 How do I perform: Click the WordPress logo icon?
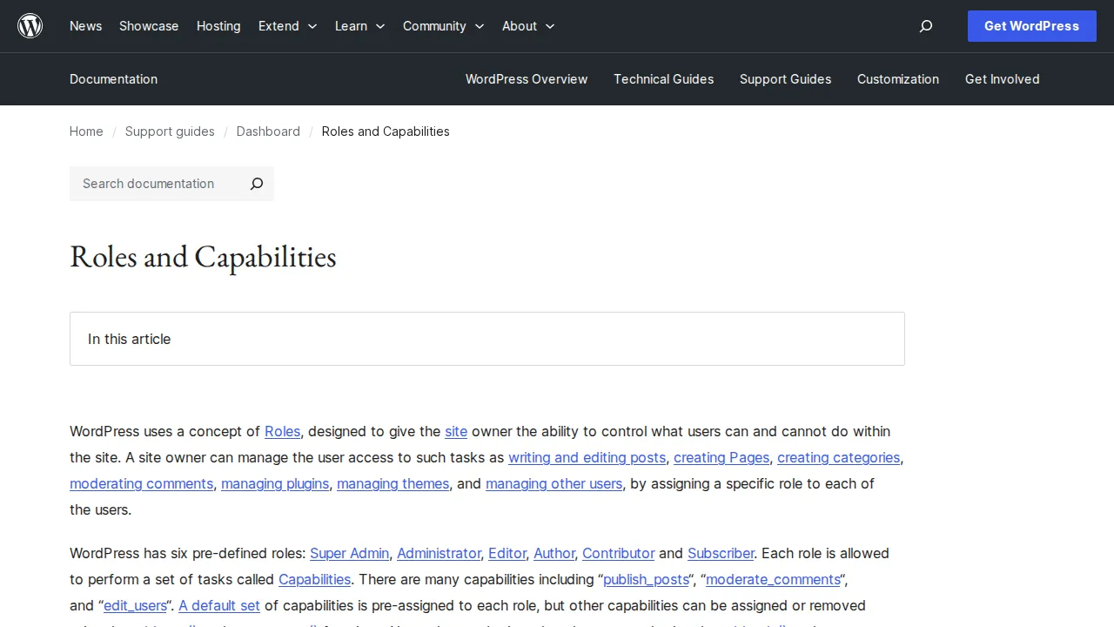pos(30,26)
